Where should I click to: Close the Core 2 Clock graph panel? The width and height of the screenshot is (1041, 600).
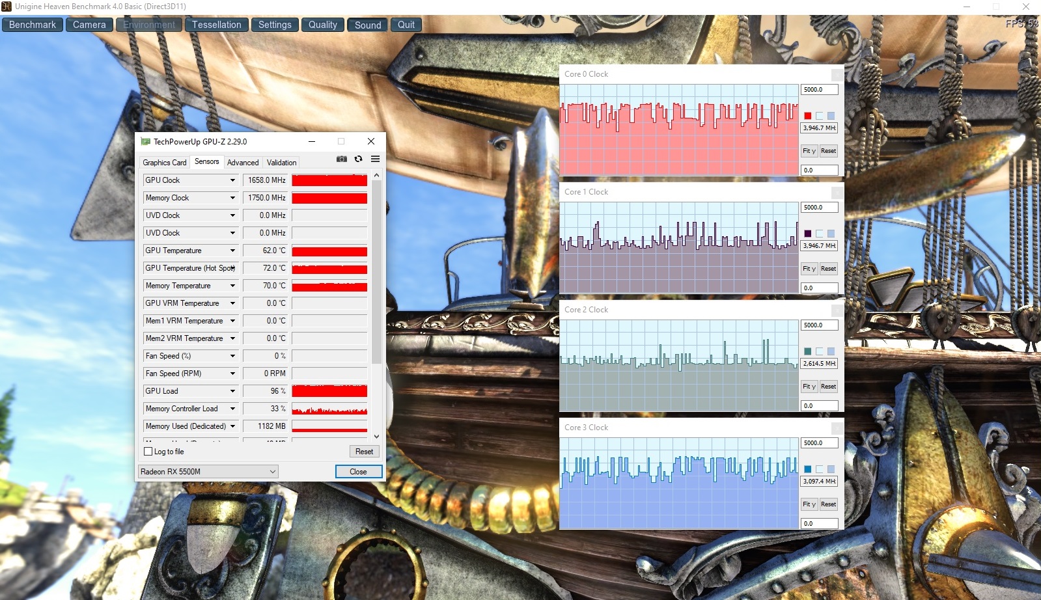tap(837, 310)
